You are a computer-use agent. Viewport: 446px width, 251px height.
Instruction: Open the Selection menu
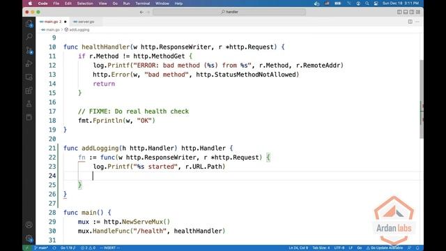point(85,3)
